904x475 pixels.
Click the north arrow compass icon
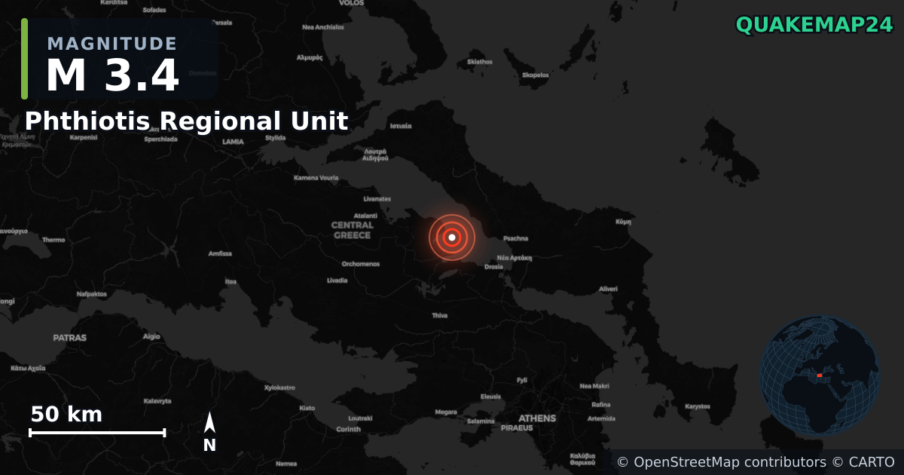point(209,432)
